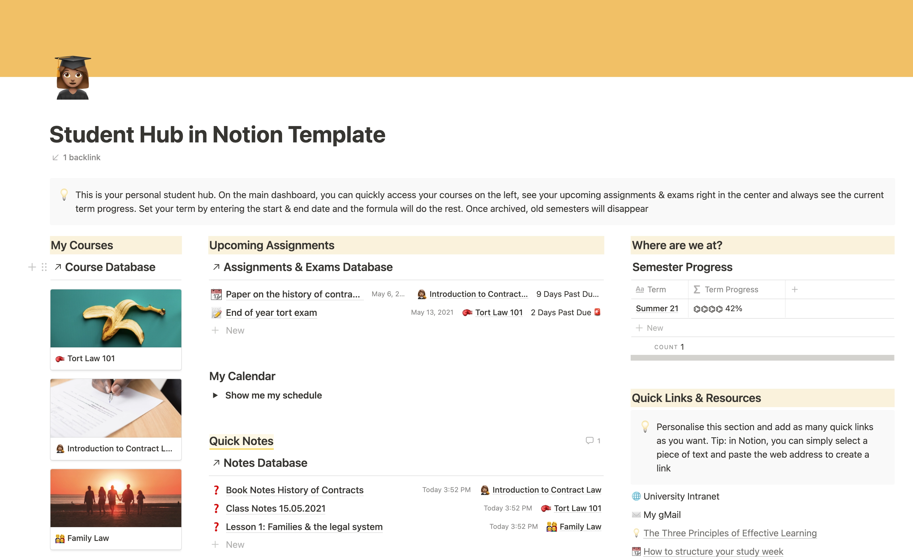Click the Tort Law 101 red bookmark icon

61,357
